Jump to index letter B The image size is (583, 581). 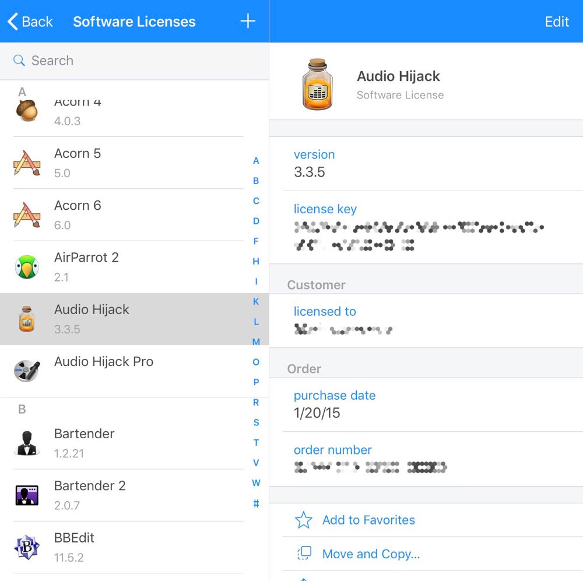(256, 181)
